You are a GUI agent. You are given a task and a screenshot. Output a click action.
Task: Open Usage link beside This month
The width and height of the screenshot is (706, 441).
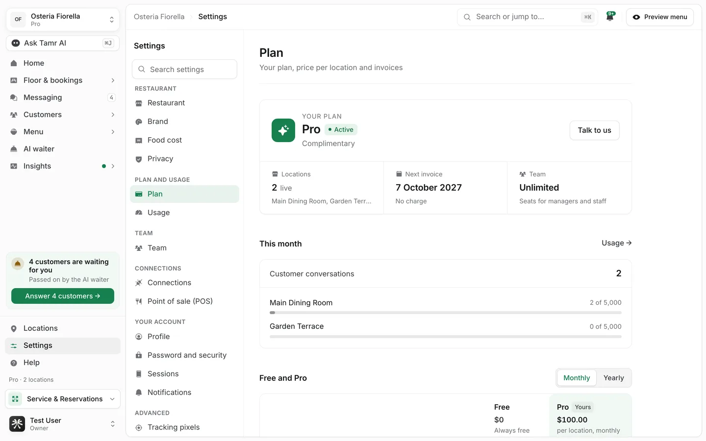(616, 243)
